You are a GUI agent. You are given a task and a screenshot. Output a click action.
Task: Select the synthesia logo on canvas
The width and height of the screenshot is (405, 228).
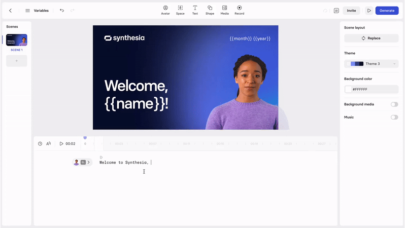point(124,38)
